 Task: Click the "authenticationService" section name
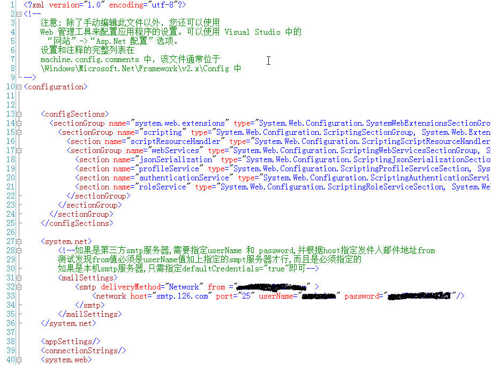coord(184,178)
